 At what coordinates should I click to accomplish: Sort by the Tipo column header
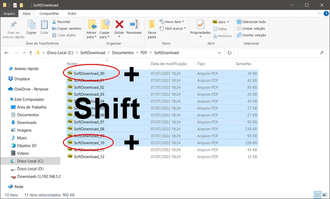point(201,63)
